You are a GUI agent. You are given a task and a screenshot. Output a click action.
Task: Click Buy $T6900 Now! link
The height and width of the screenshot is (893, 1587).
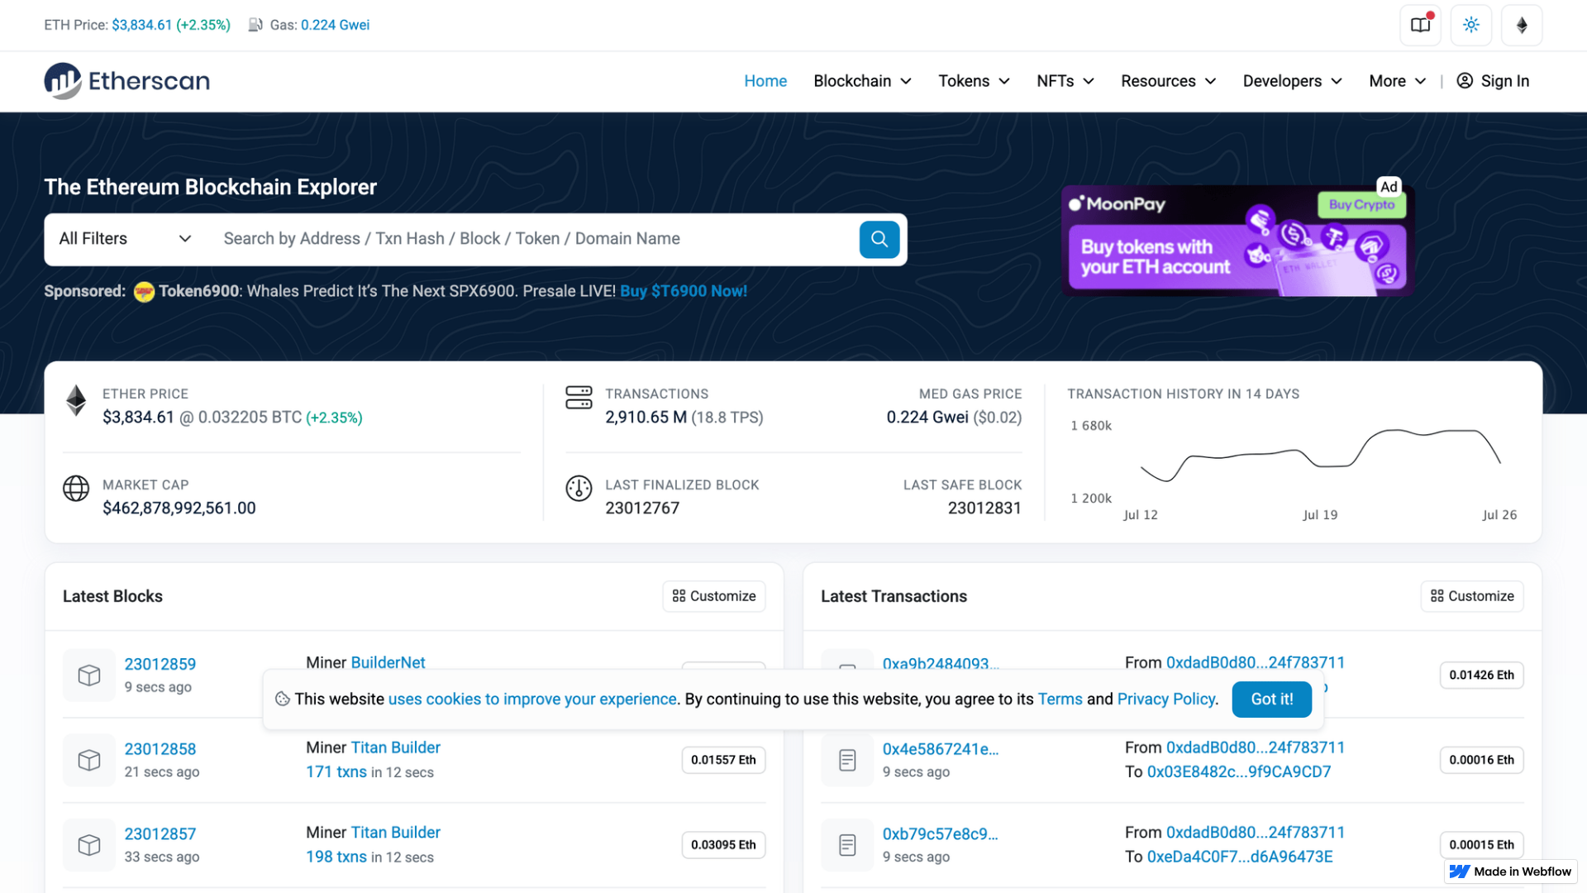[x=684, y=291]
